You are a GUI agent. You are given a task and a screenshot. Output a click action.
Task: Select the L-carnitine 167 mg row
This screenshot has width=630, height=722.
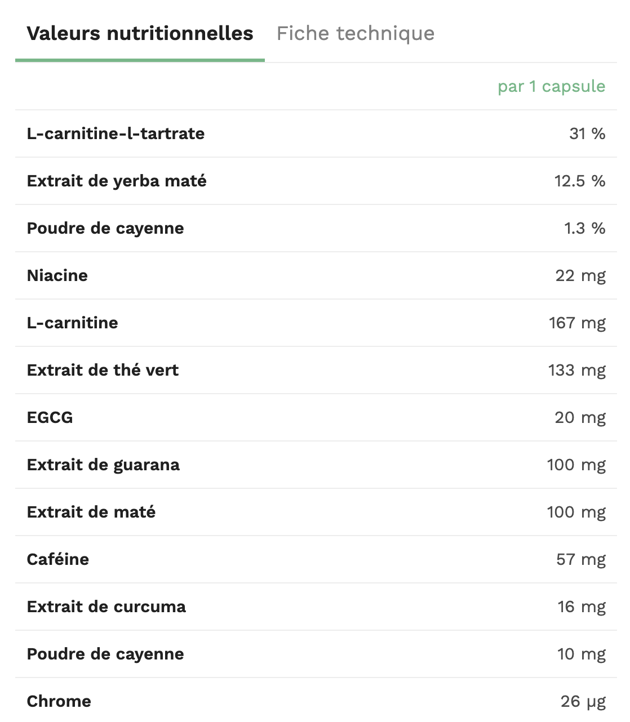pos(316,323)
